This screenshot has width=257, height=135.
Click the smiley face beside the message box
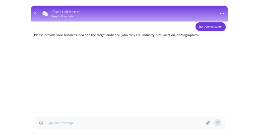click(x=41, y=123)
